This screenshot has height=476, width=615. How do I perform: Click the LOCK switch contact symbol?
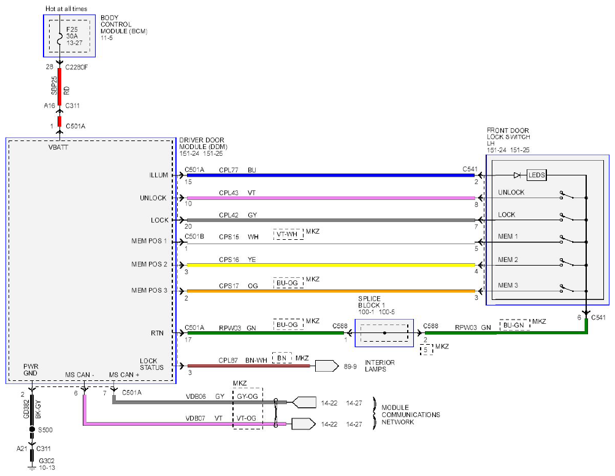[x=567, y=217]
